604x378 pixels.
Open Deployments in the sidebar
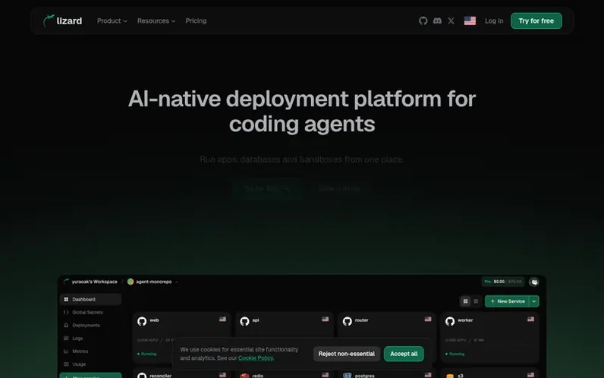pos(90,325)
